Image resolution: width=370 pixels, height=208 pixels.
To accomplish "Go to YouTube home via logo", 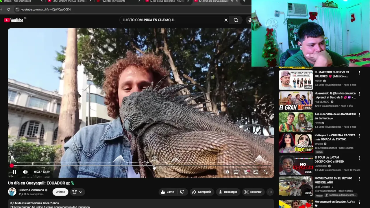I will click(14, 20).
